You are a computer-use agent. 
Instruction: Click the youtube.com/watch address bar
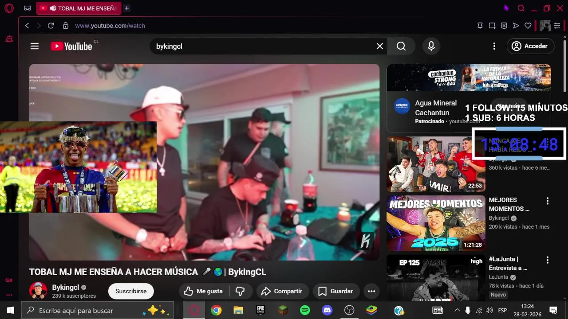click(110, 26)
